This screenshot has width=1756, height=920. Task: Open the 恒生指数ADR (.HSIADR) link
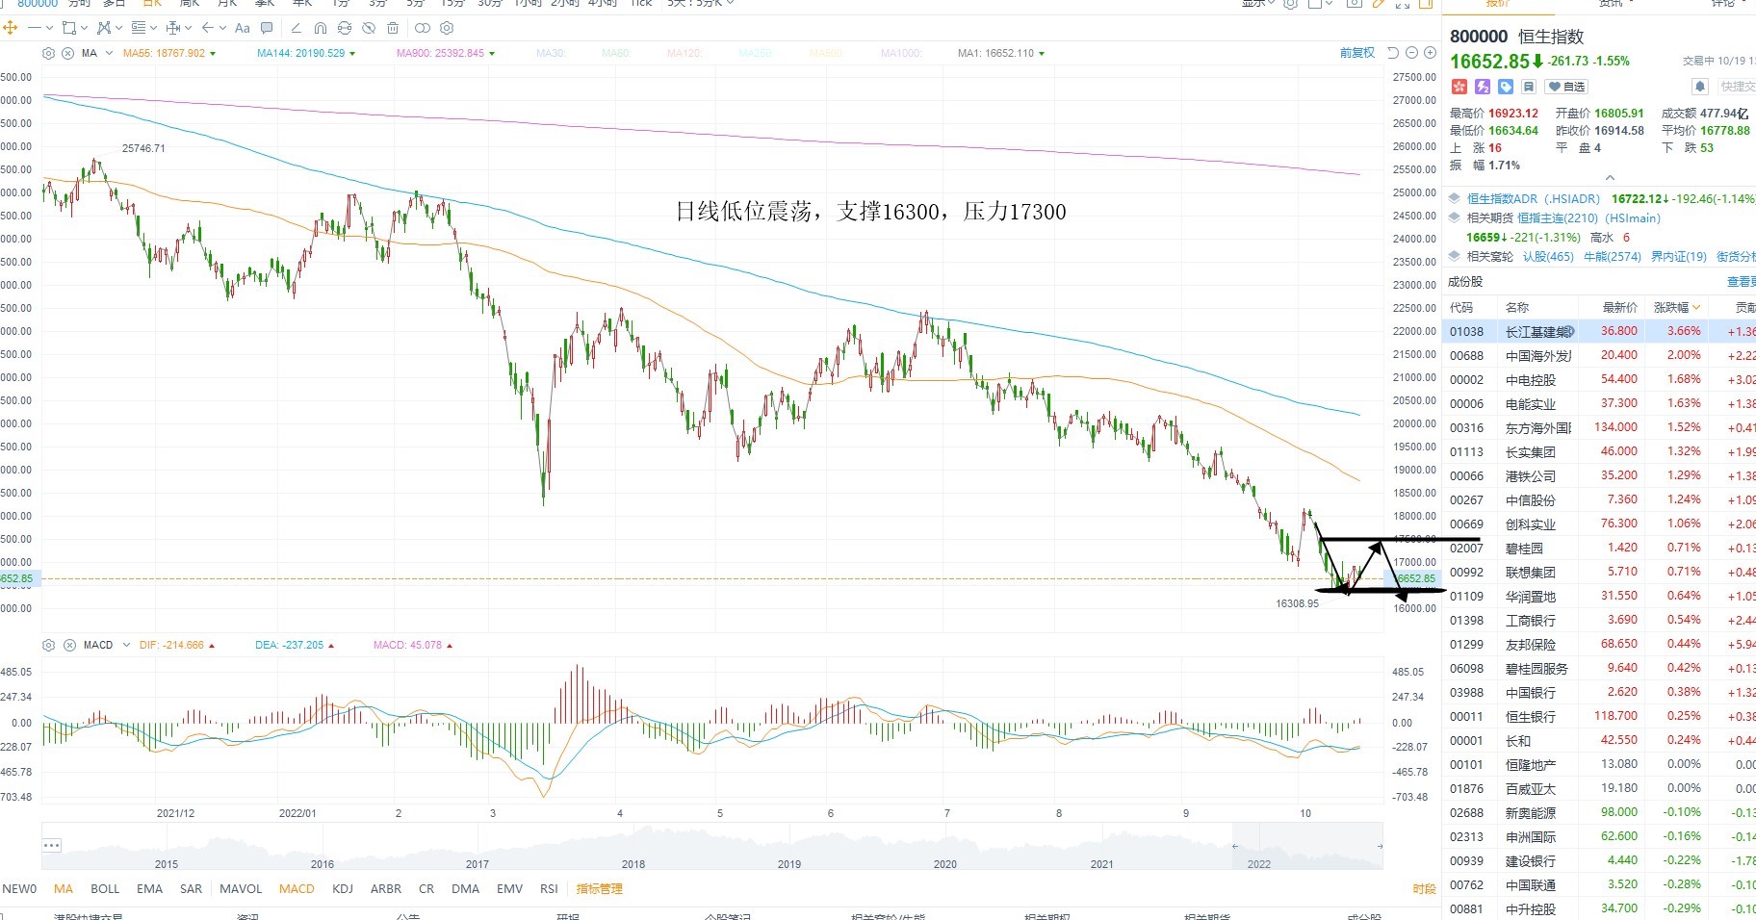pyautogui.click(x=1534, y=199)
